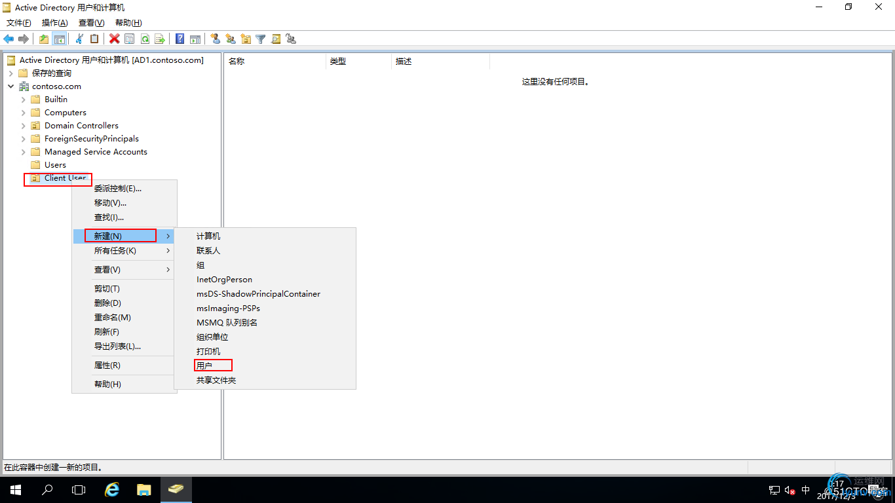This screenshot has height=503, width=895.
Task: Open the 操作(A) menu in menu bar
Action: 55,23
